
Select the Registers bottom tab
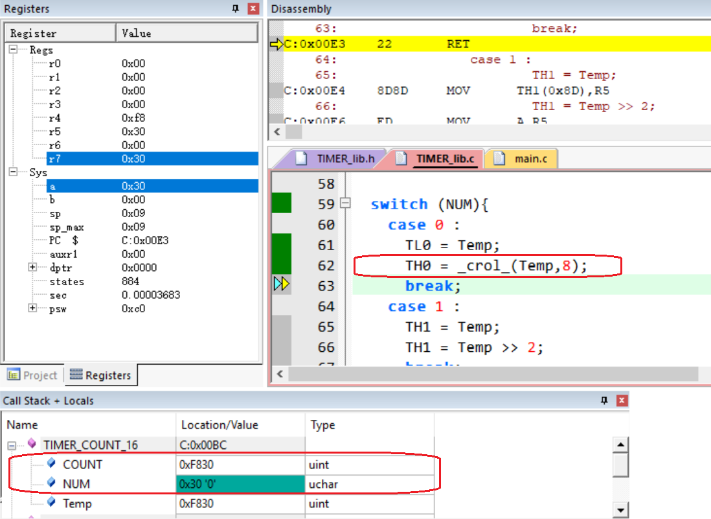pos(100,375)
